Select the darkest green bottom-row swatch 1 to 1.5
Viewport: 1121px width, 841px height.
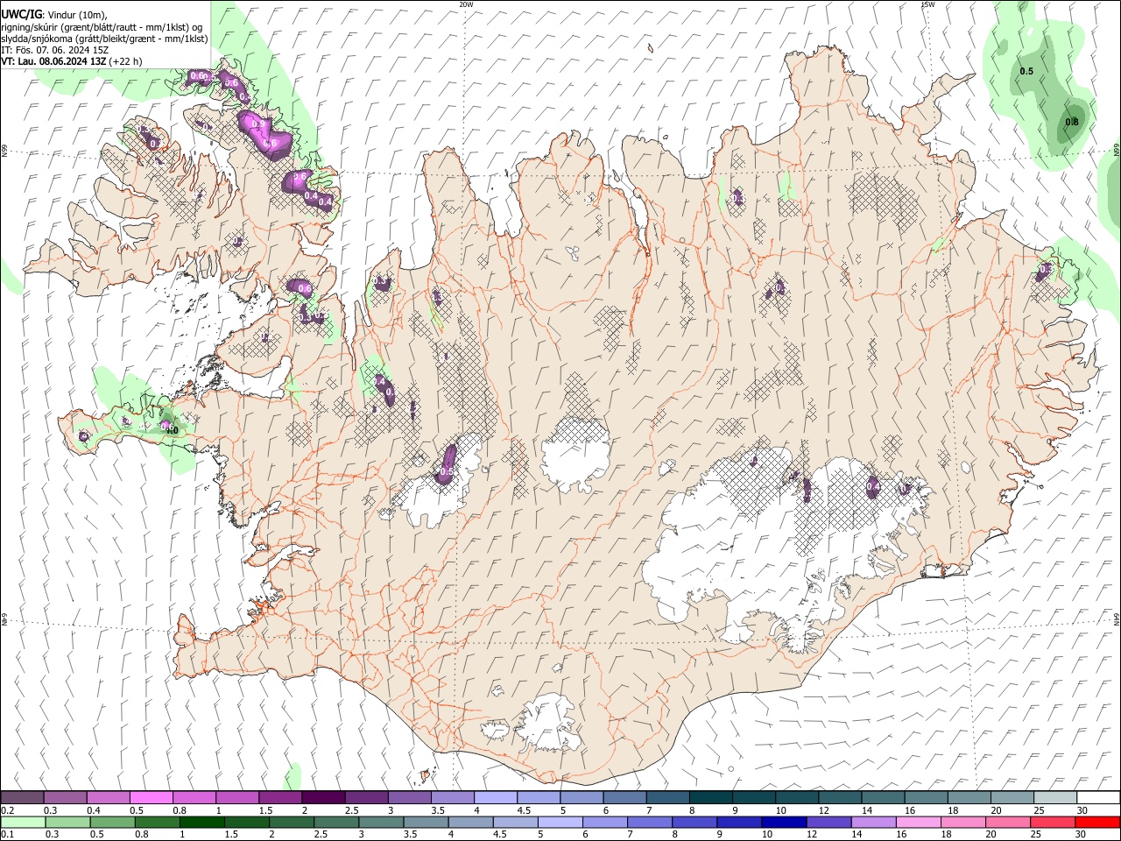201,822
